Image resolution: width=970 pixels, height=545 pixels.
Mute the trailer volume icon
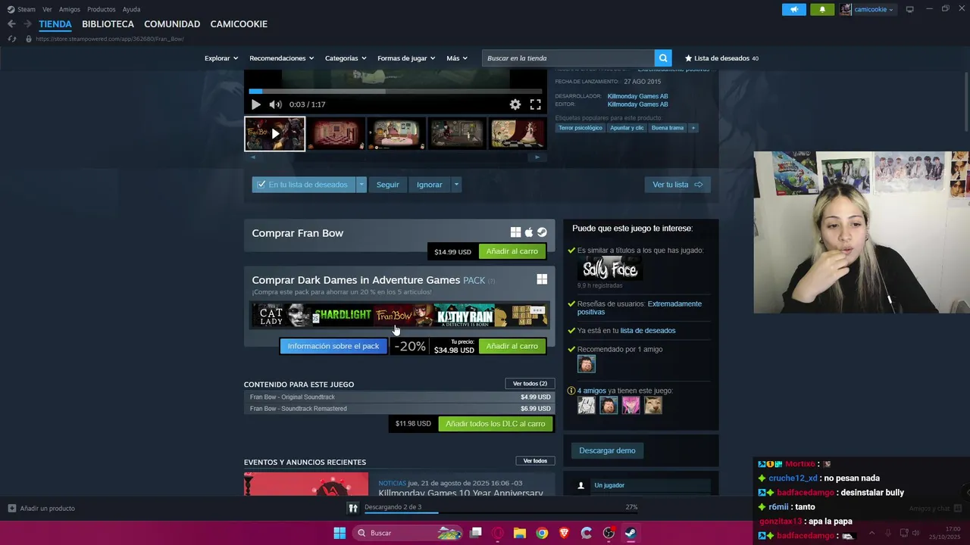275,104
